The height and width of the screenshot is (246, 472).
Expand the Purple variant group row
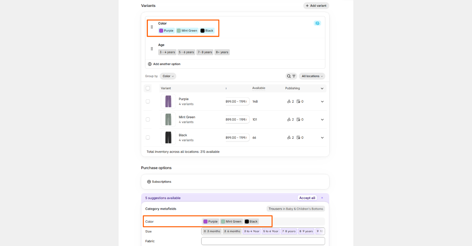tap(322, 101)
